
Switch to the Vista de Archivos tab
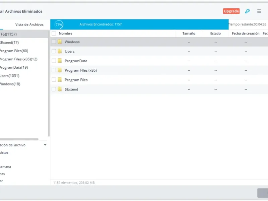pyautogui.click(x=29, y=24)
